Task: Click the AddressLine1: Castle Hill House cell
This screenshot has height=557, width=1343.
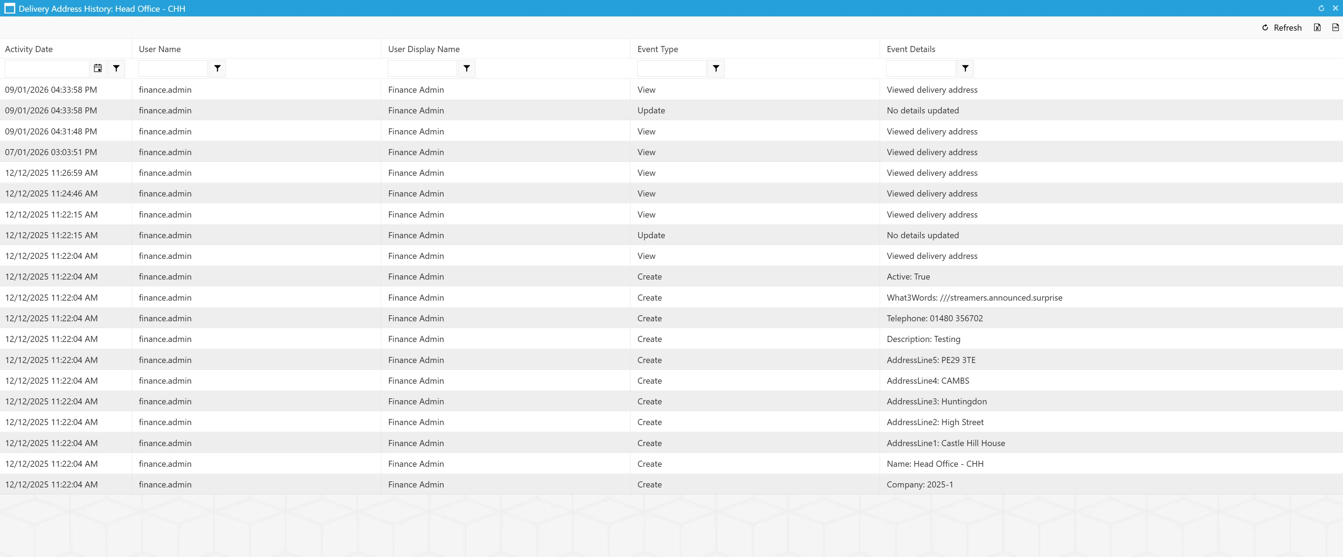Action: [x=1111, y=443]
